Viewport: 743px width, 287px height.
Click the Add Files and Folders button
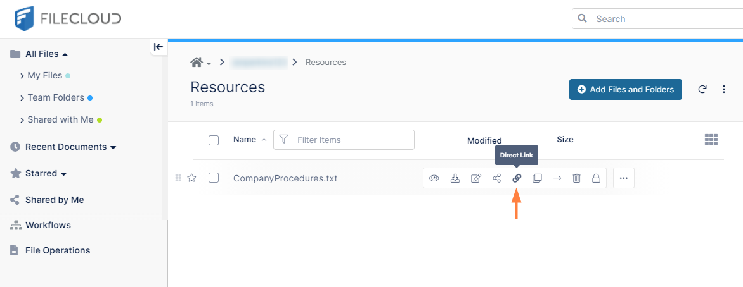(x=625, y=90)
